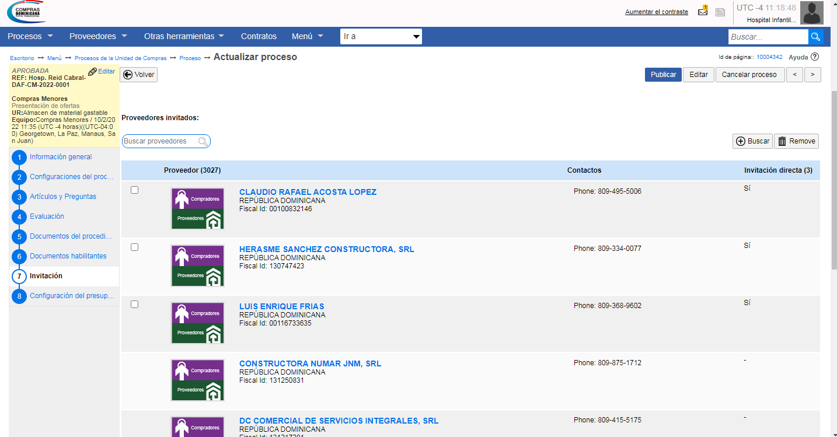837x437 pixels.
Task: Click the magnifier search button in navbar
Action: (815, 37)
